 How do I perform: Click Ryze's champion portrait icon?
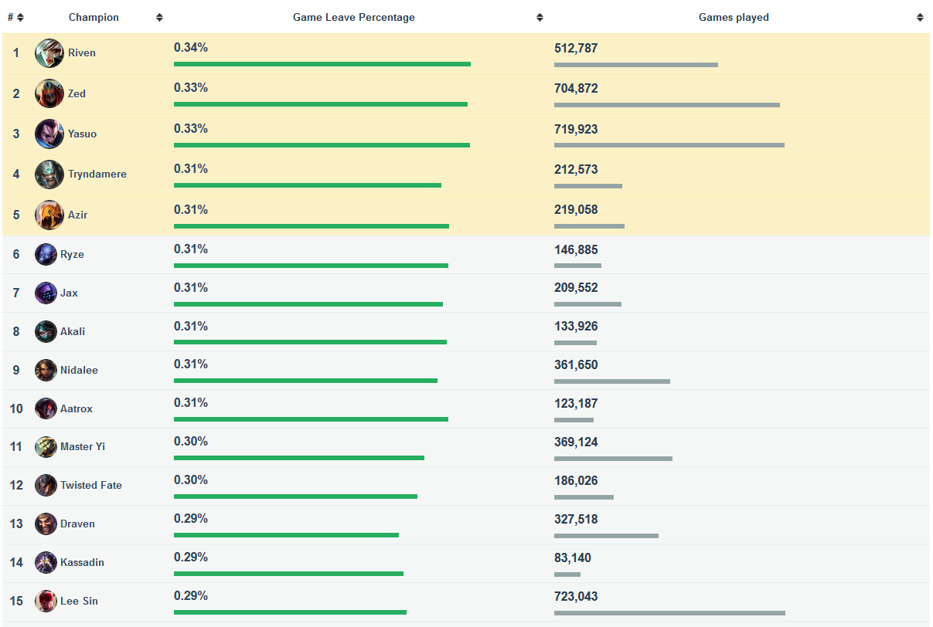(x=46, y=254)
